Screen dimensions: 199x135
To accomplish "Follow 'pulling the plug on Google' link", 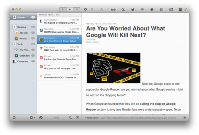I will [x=157, y=104].
